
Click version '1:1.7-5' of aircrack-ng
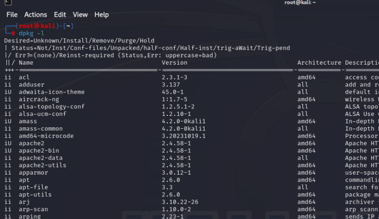(x=175, y=99)
